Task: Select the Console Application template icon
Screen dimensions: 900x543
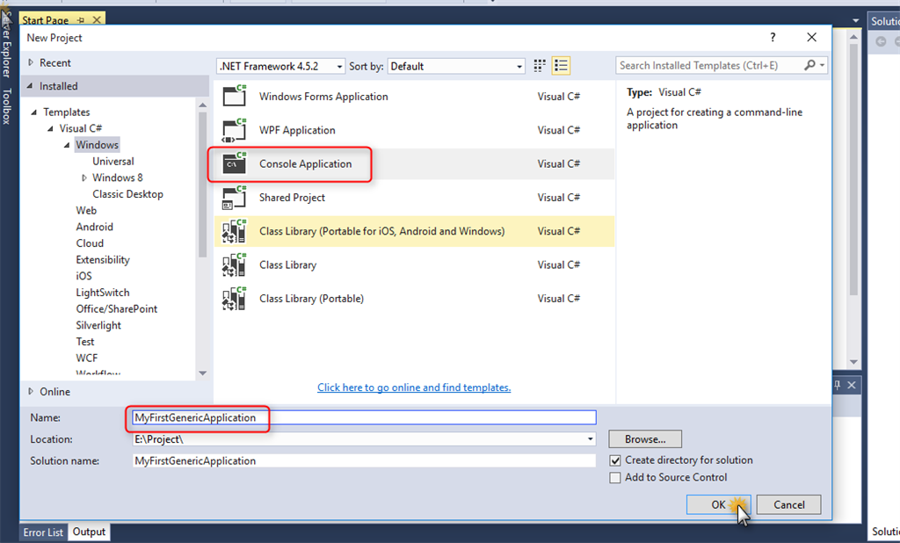Action: point(234,163)
